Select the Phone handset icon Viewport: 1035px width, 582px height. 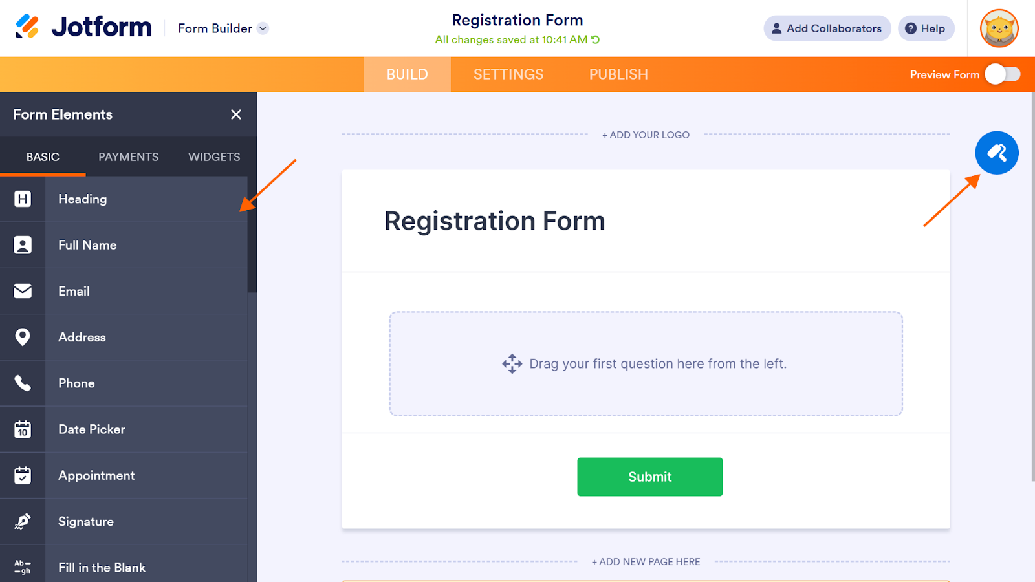click(x=23, y=383)
